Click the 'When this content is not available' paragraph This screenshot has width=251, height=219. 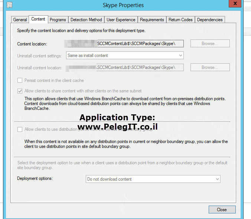(126, 144)
